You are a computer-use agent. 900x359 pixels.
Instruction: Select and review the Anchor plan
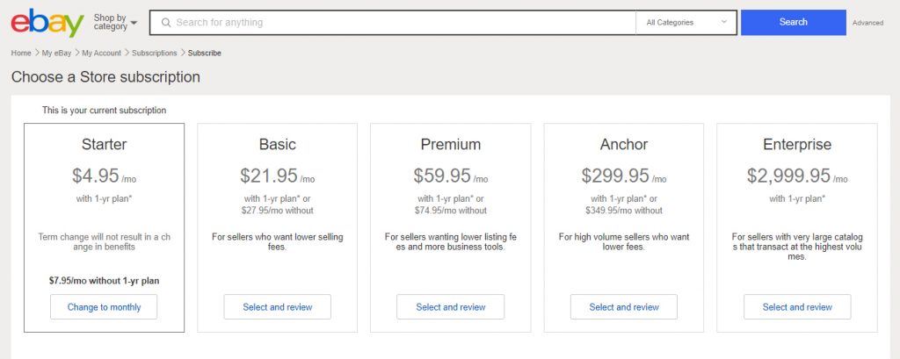(x=624, y=307)
